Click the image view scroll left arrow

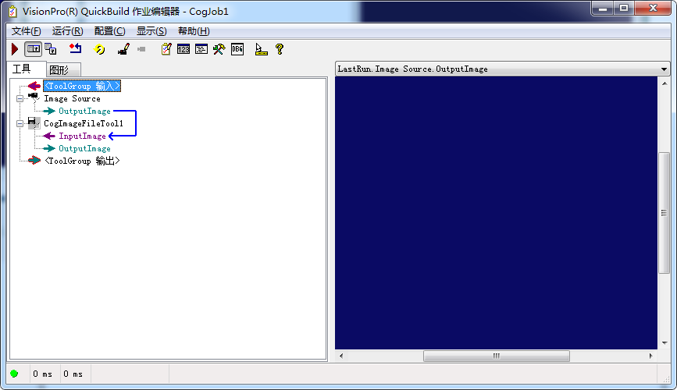click(x=341, y=356)
